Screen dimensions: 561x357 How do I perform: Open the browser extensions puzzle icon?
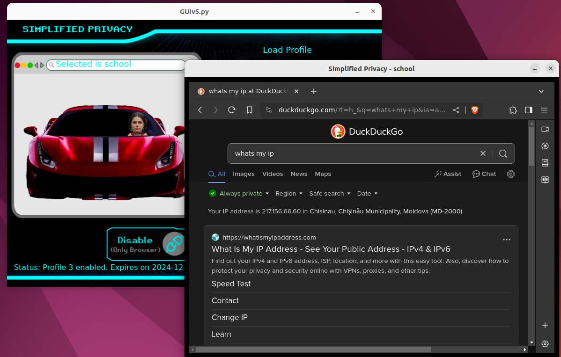click(513, 110)
